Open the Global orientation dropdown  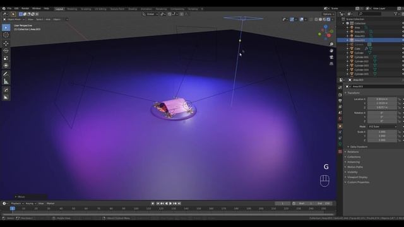pyautogui.click(x=150, y=14)
